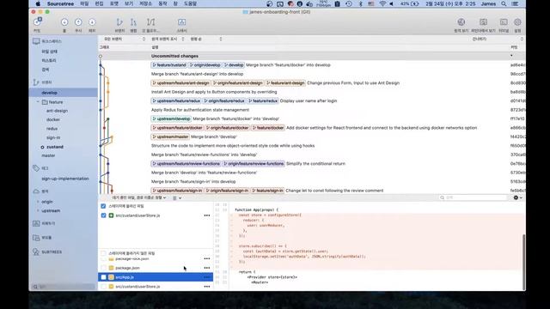This screenshot has width=550, height=309.
Task: Select the ant-design branch in sidebar
Action: [58, 111]
